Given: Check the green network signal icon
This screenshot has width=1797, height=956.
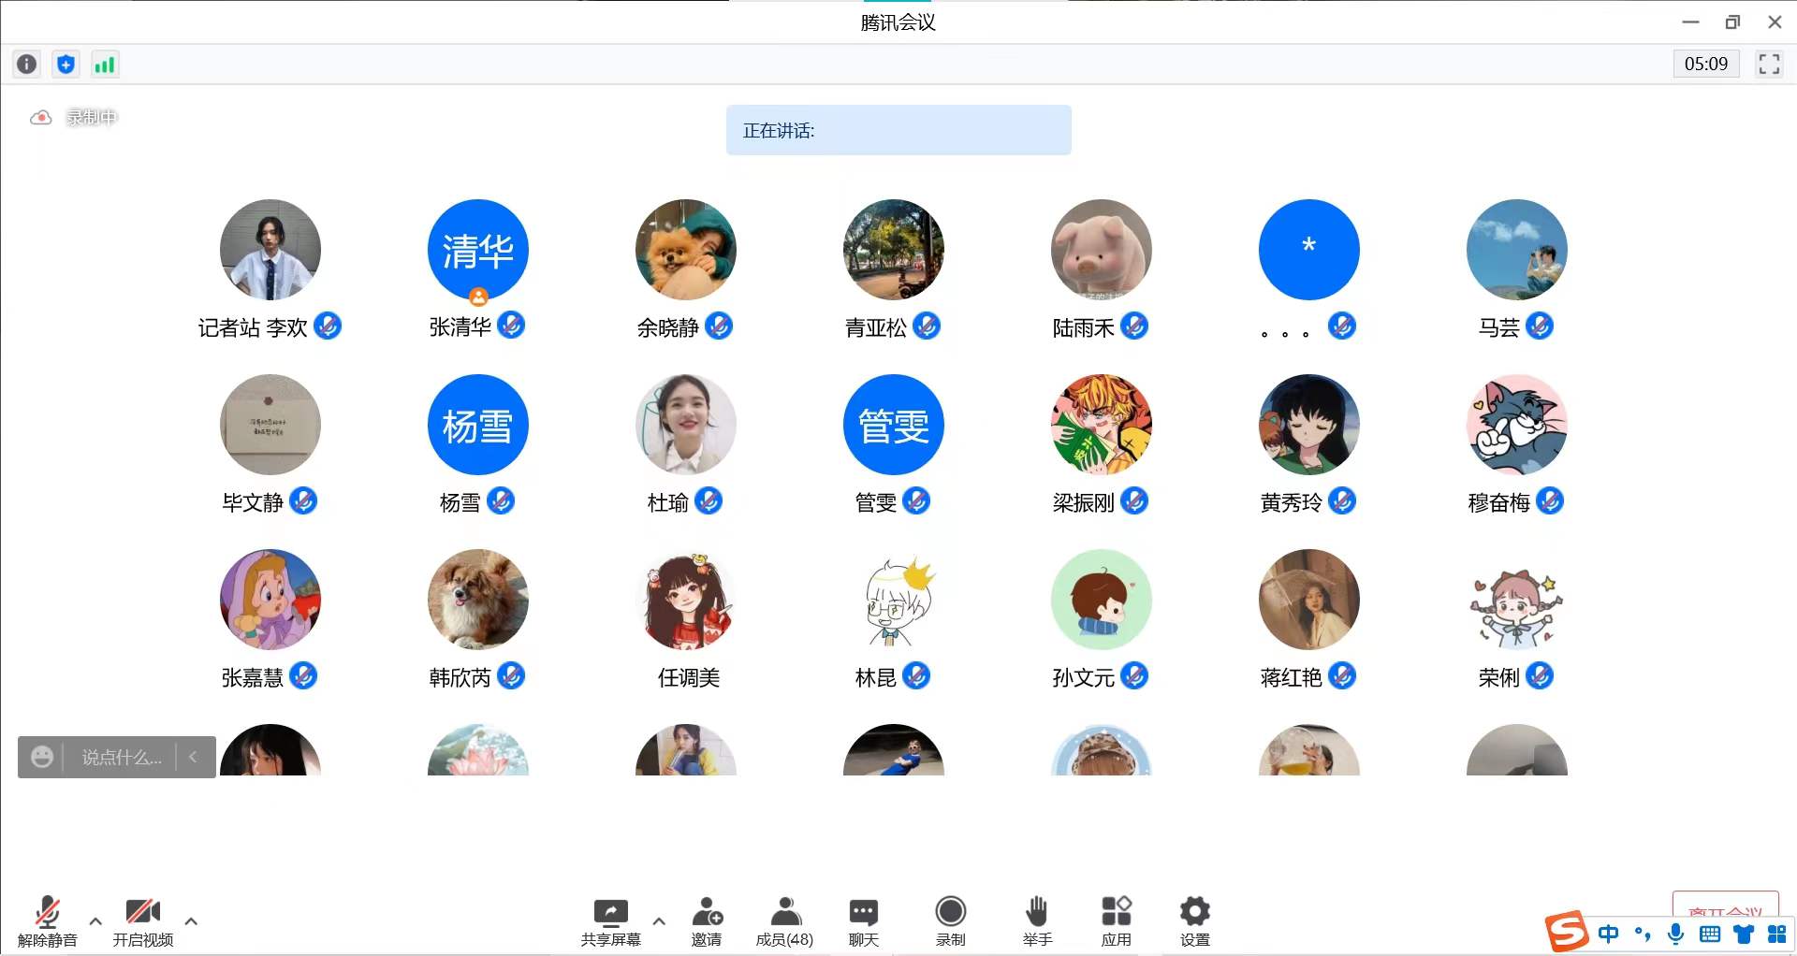Looking at the screenshot, I should [104, 64].
